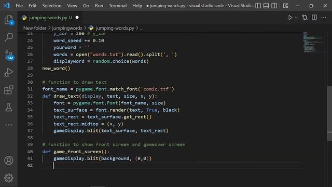The width and height of the screenshot is (332, 187).
Task: Open the Selection menu
Action: pos(52,6)
